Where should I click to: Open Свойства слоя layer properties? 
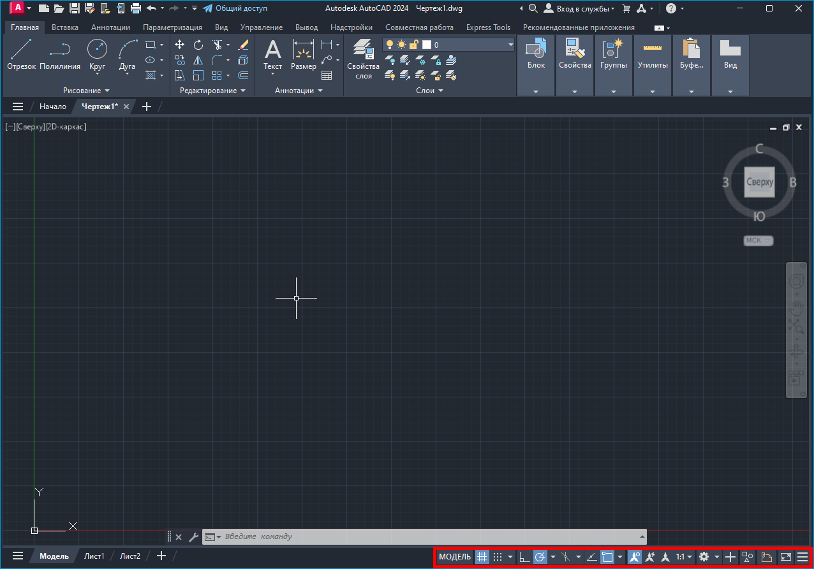pyautogui.click(x=363, y=59)
